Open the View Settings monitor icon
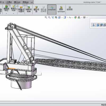 [84, 17]
